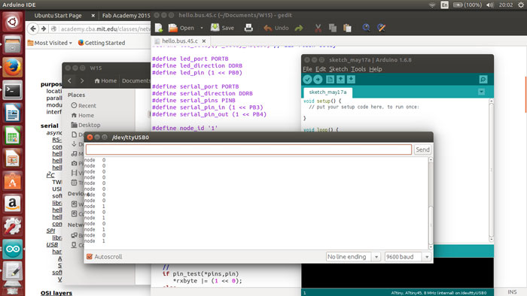Screen dimensions: 527x296
Task: Click the Find and Replace icon in gedit
Action: [x=381, y=28]
